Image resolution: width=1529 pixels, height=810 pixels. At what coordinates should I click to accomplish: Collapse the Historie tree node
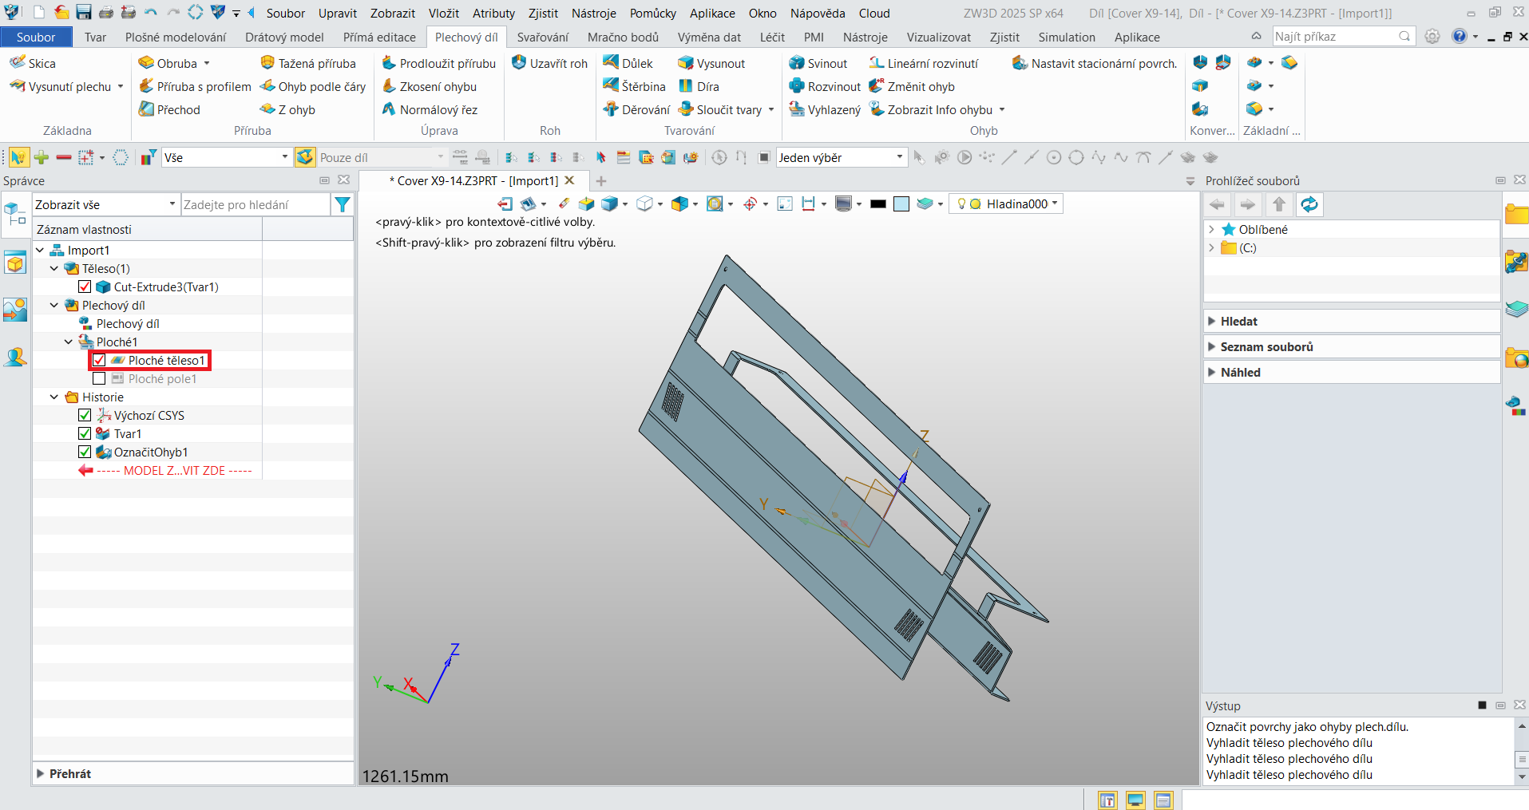tap(53, 397)
